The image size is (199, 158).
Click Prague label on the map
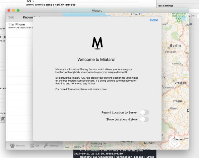[177, 101]
